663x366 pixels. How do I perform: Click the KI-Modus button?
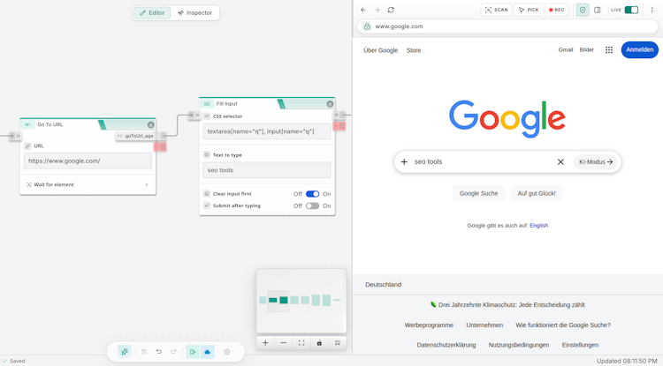click(596, 162)
